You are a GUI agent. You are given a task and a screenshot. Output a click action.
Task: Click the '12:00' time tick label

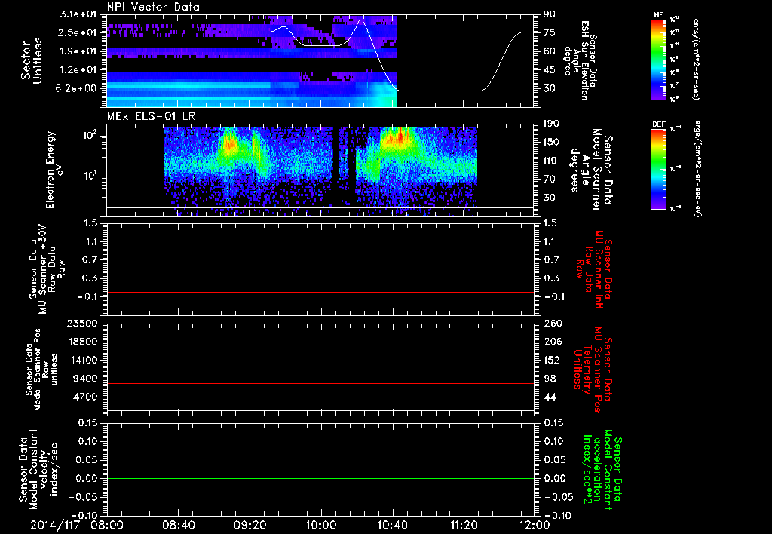[x=535, y=525]
